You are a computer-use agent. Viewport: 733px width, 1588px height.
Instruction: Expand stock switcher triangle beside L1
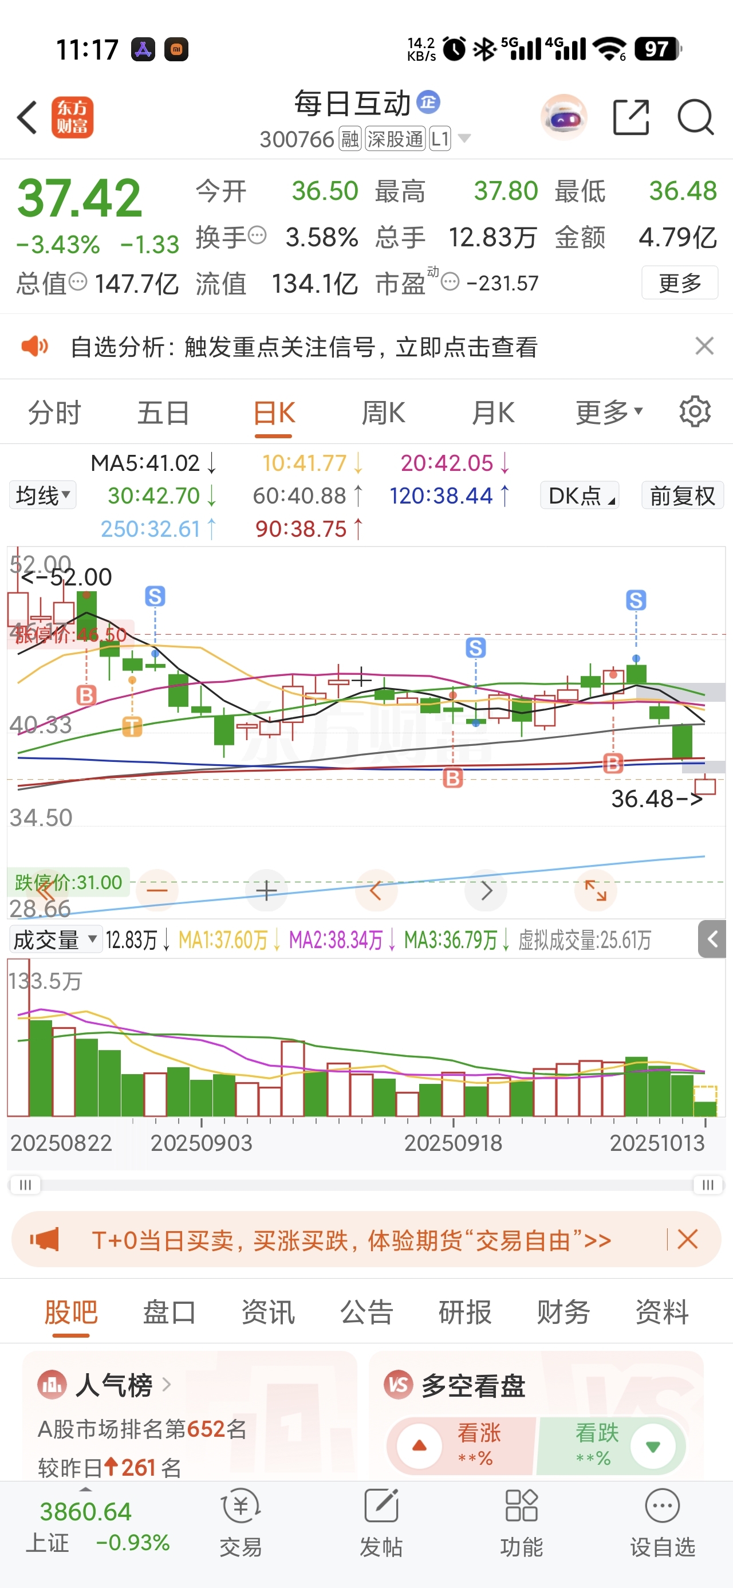[x=465, y=139]
